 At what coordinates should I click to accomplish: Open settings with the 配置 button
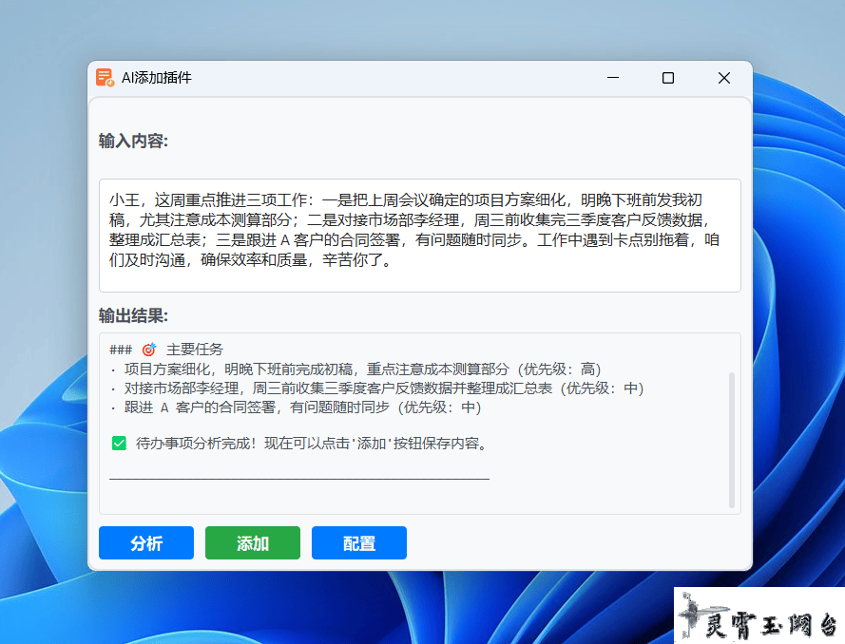coord(358,543)
